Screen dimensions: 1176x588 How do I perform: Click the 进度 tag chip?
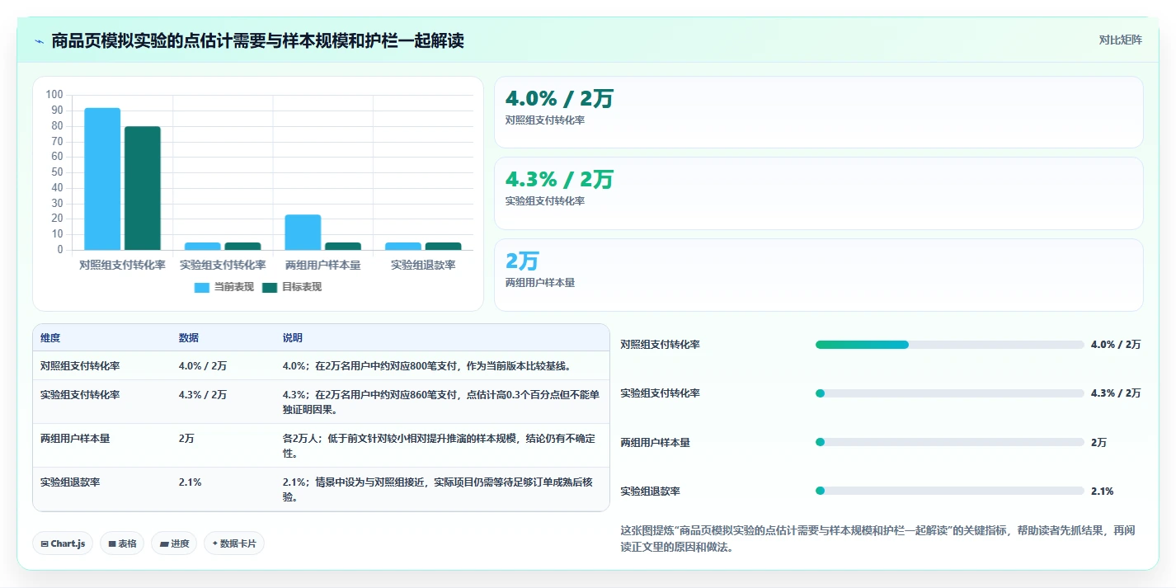174,543
